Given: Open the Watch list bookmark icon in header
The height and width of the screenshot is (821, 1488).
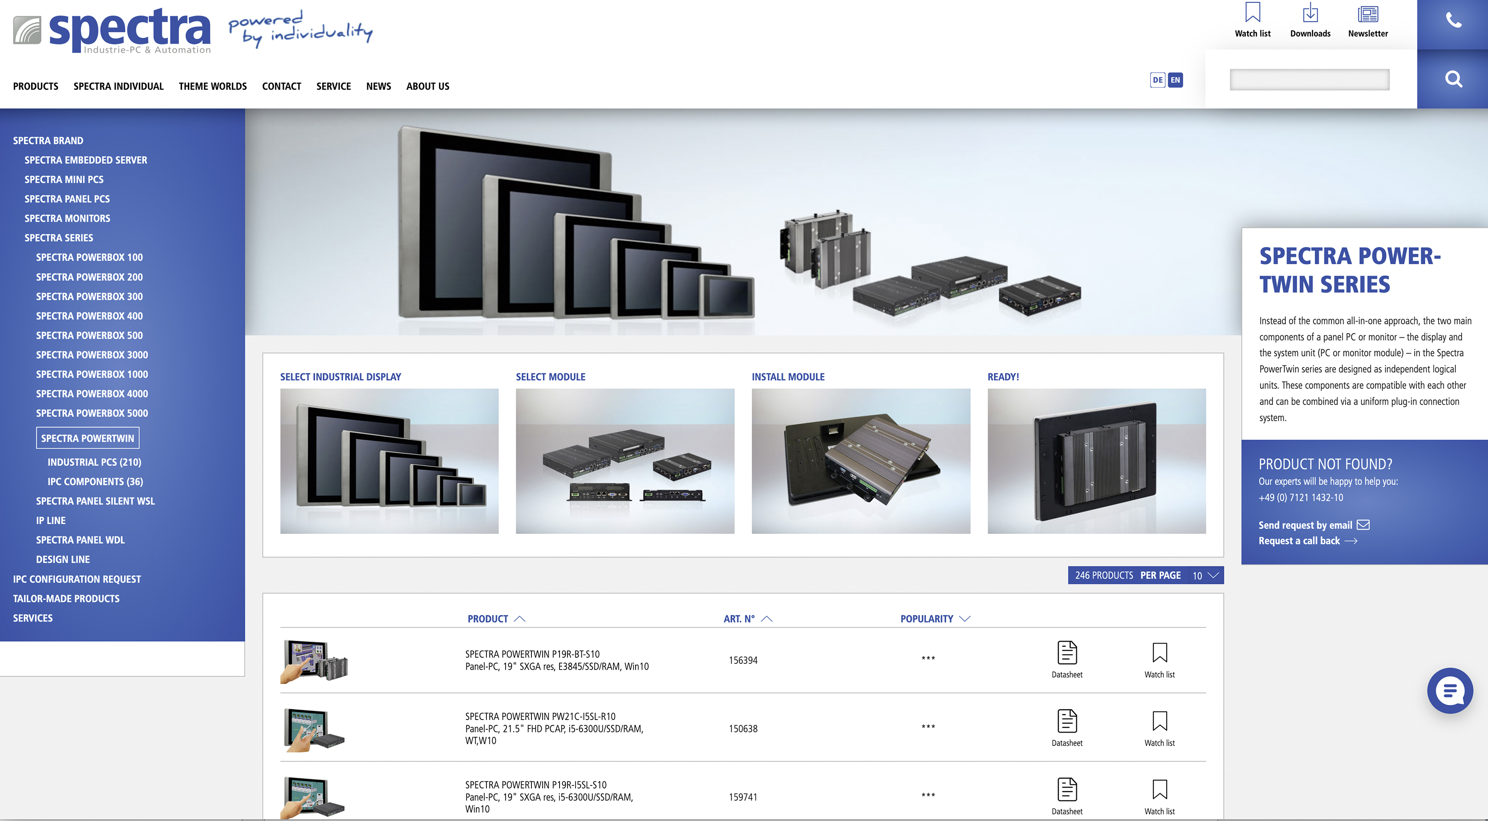Looking at the screenshot, I should [1253, 13].
